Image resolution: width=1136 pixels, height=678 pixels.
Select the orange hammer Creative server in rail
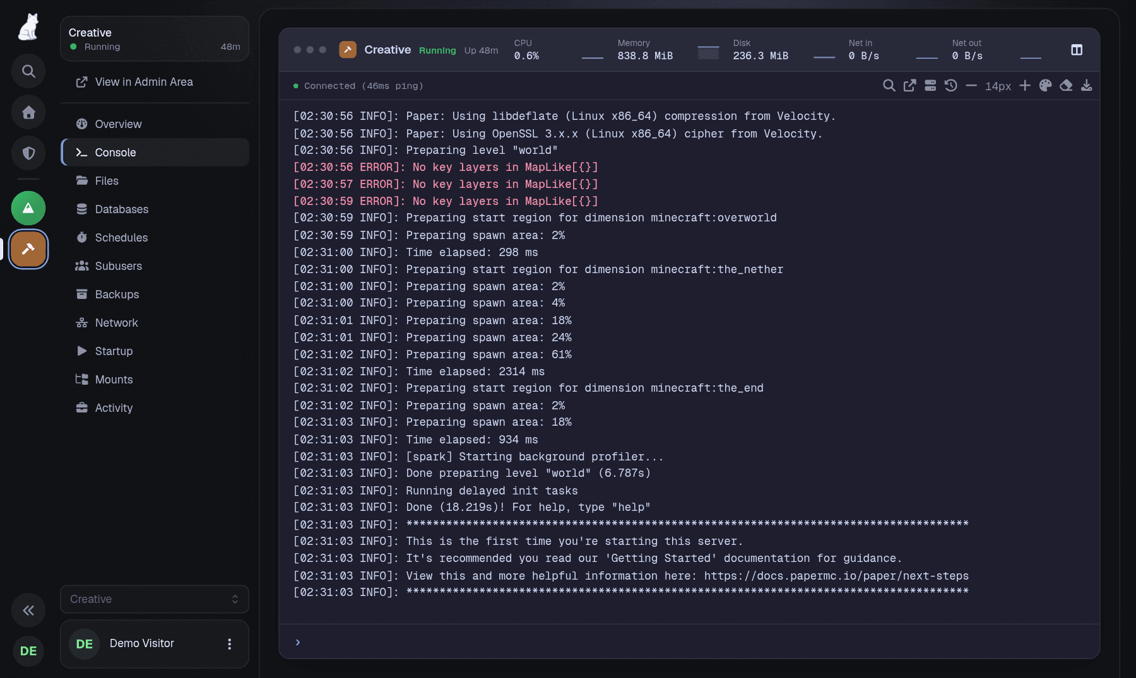28,249
